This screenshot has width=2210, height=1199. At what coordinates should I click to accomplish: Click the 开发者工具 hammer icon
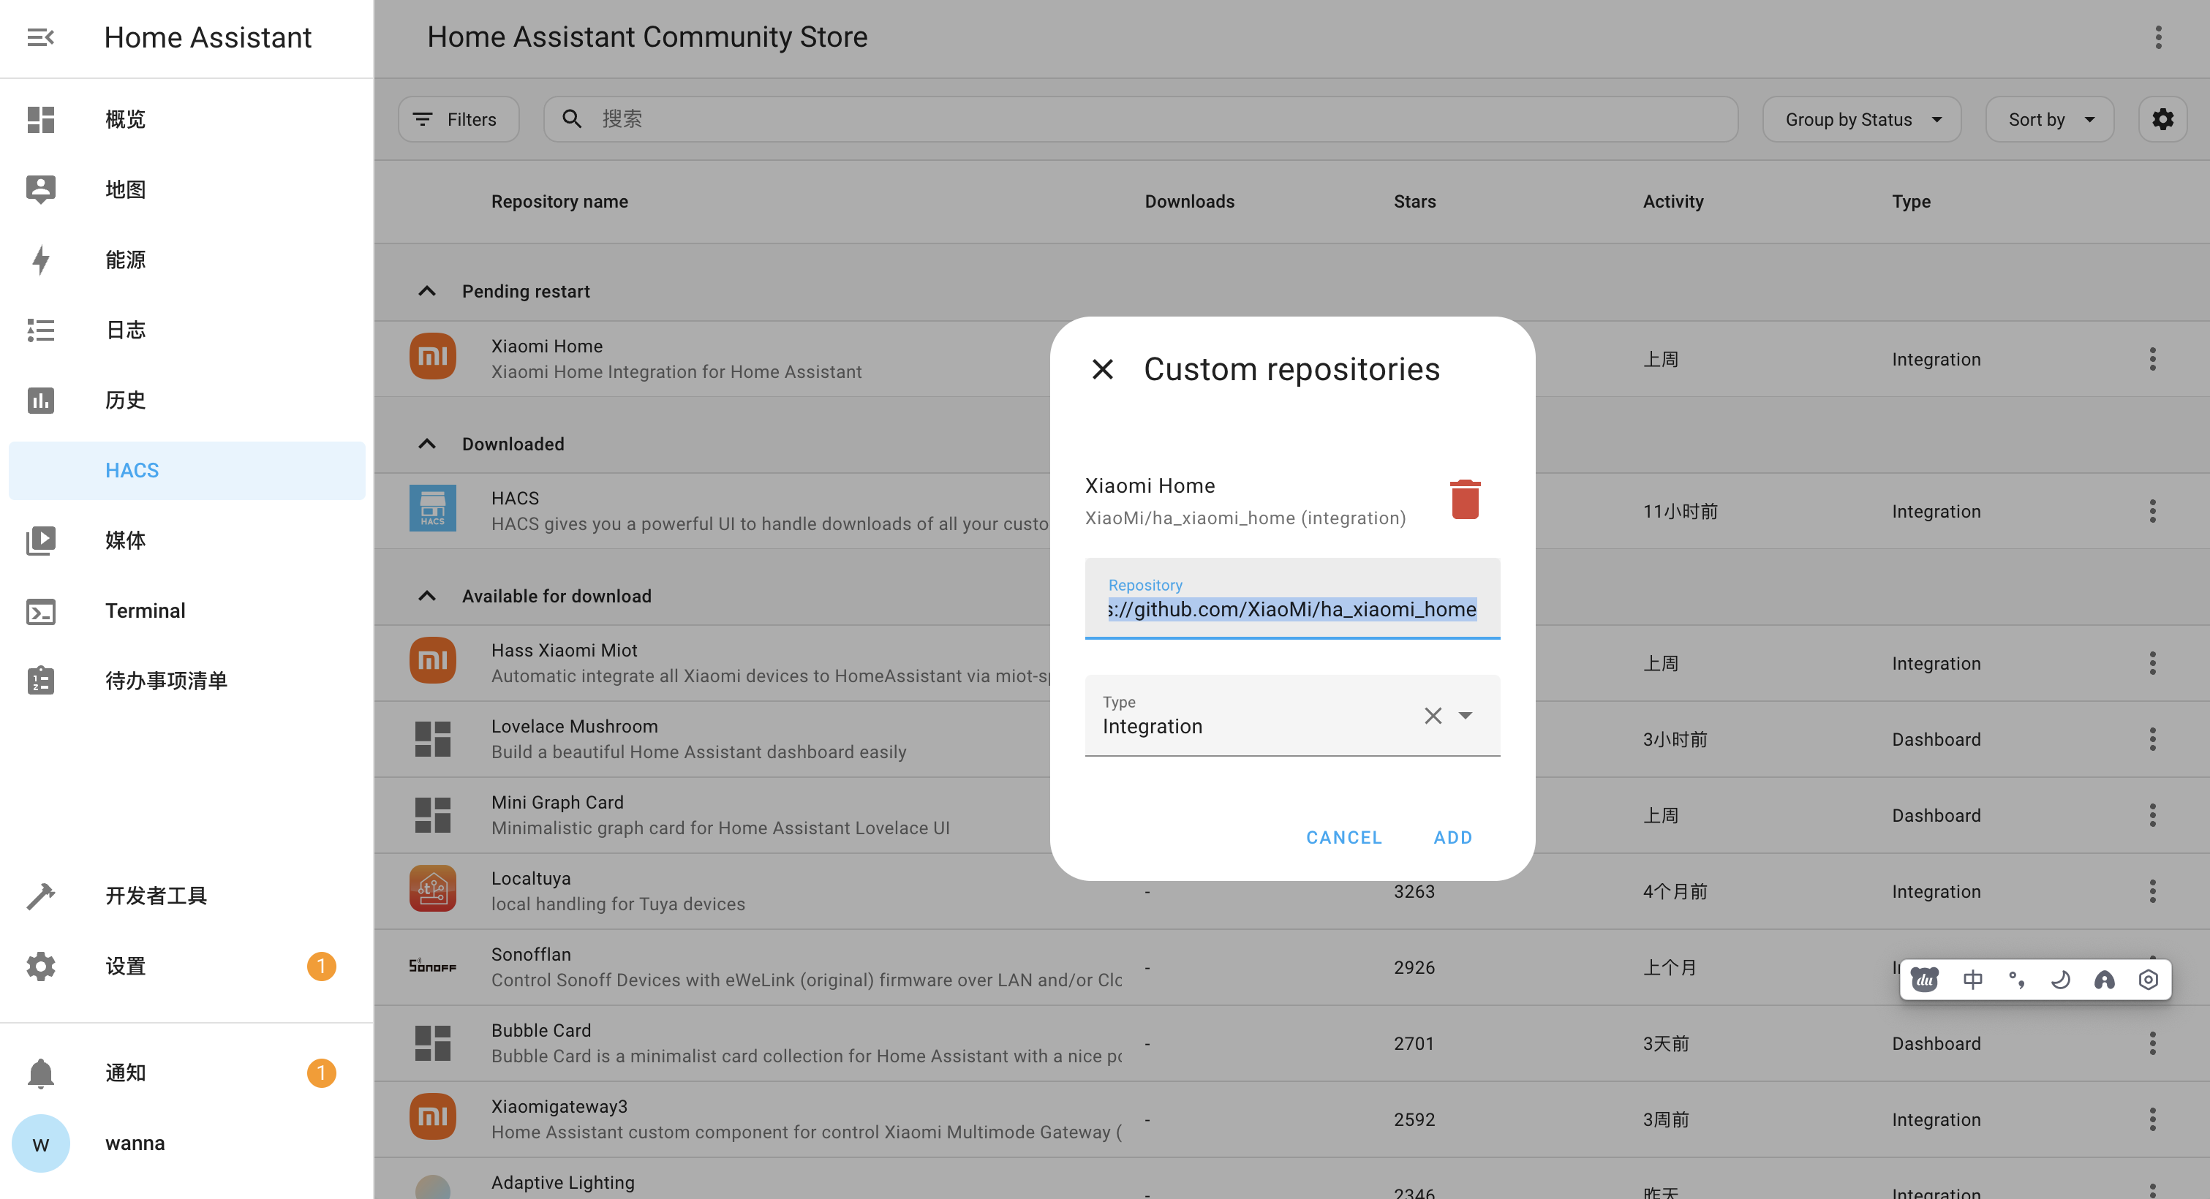click(40, 896)
